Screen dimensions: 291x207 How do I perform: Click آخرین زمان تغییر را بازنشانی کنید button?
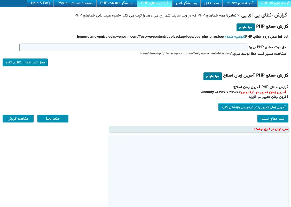[x=253, y=107]
